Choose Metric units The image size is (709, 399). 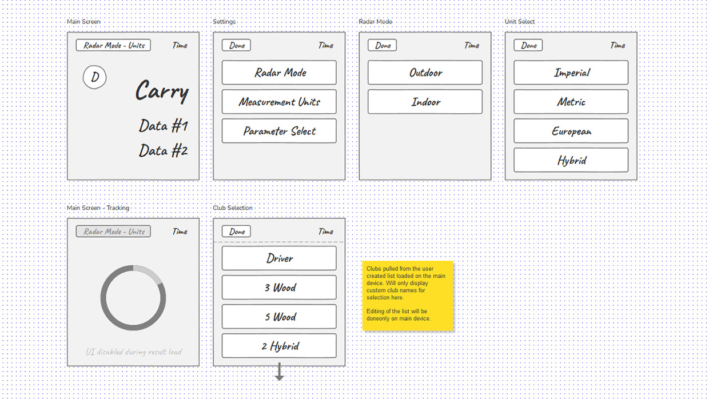click(571, 102)
